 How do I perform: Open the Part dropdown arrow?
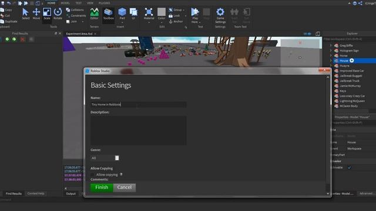point(122,22)
